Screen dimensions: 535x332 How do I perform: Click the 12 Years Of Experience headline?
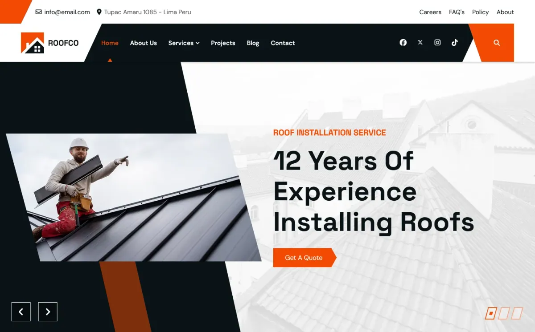374,191
